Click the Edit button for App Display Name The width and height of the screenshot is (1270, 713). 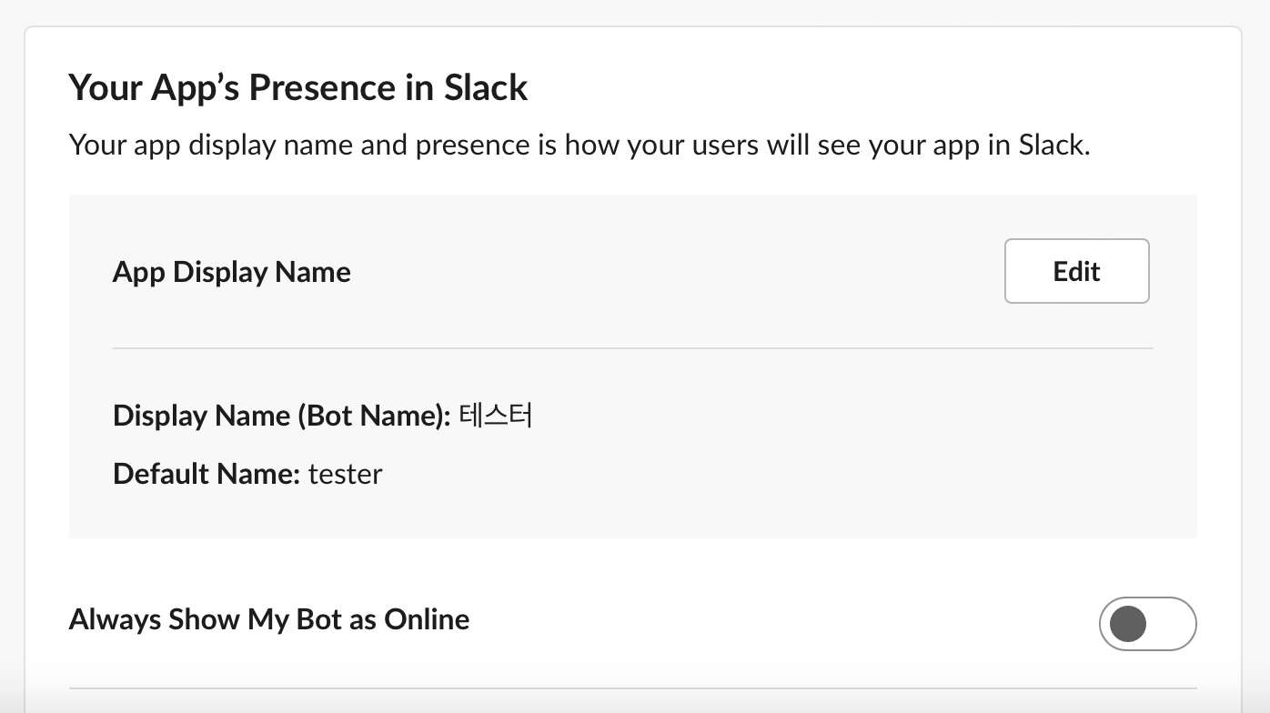coord(1076,271)
